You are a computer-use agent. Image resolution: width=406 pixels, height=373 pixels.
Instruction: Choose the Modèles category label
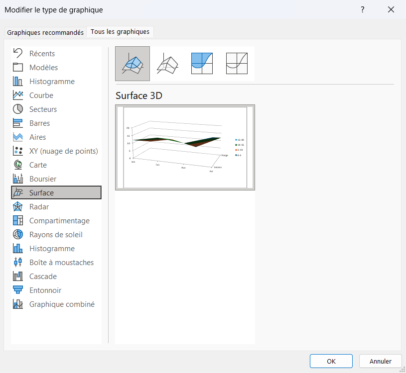(43, 68)
